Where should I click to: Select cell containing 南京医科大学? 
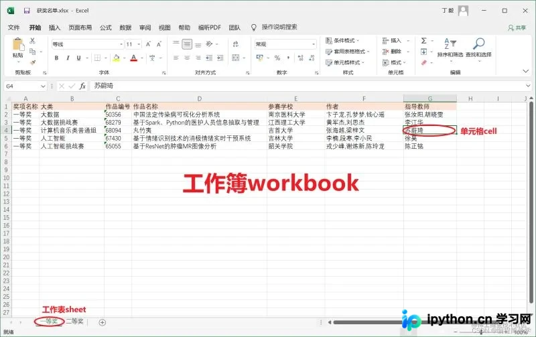[x=295, y=115]
